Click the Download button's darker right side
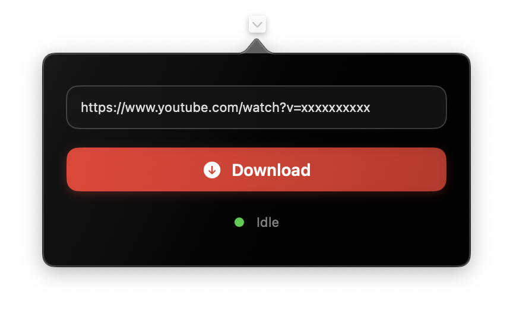Viewport: 513px width, 314px height. 409,169
